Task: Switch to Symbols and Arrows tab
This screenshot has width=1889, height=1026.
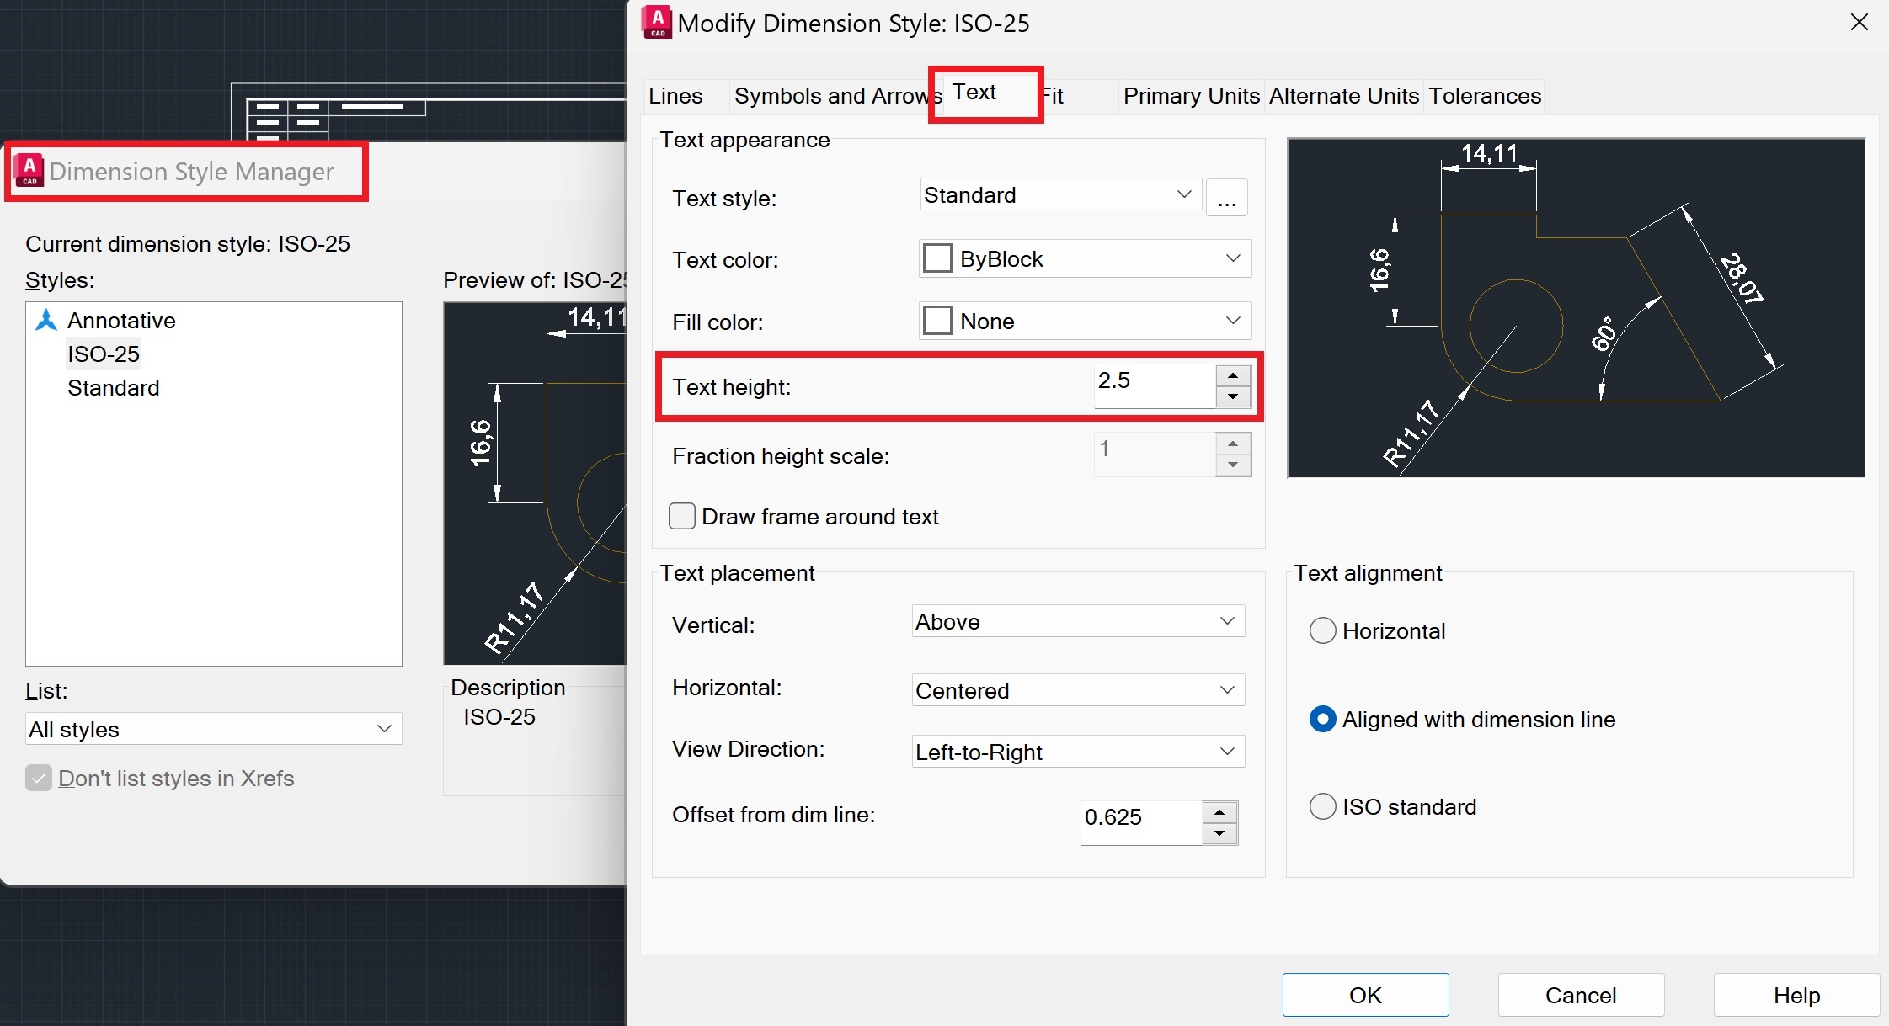Action: click(x=830, y=96)
